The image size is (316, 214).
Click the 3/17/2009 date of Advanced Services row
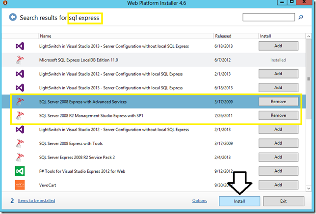pyautogui.click(x=223, y=102)
